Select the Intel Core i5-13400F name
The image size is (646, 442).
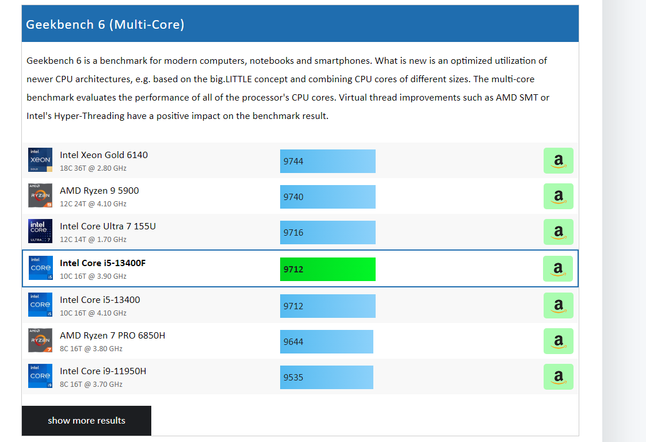(x=103, y=263)
